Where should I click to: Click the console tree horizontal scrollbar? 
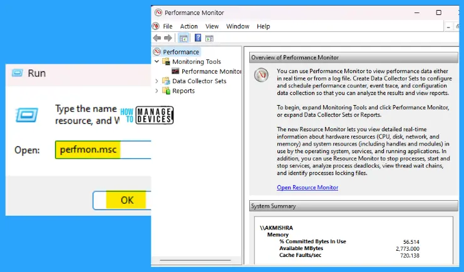coord(195,260)
